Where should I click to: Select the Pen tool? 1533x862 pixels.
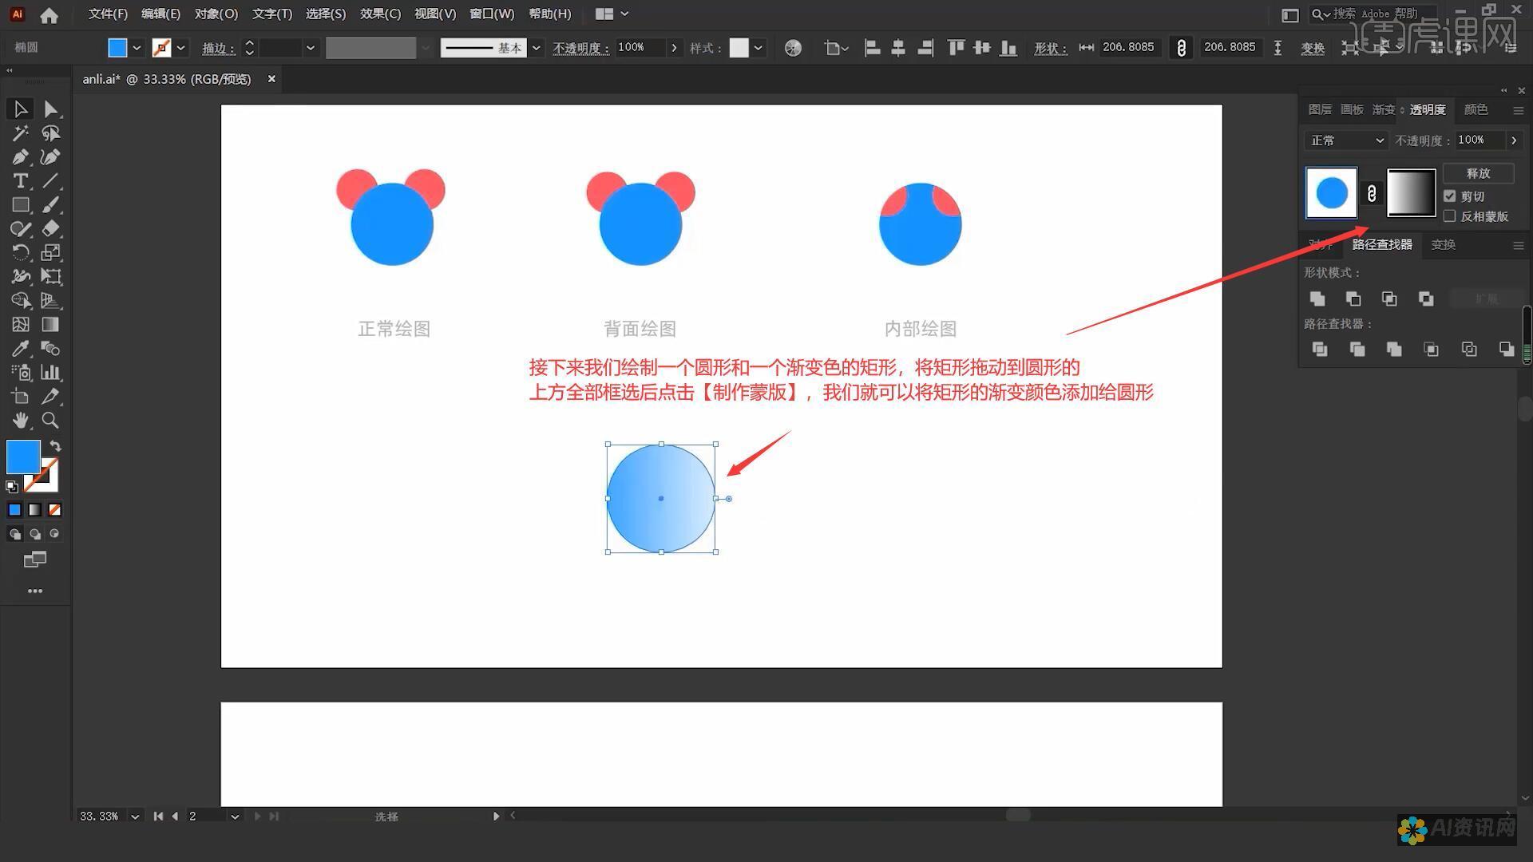click(x=19, y=156)
